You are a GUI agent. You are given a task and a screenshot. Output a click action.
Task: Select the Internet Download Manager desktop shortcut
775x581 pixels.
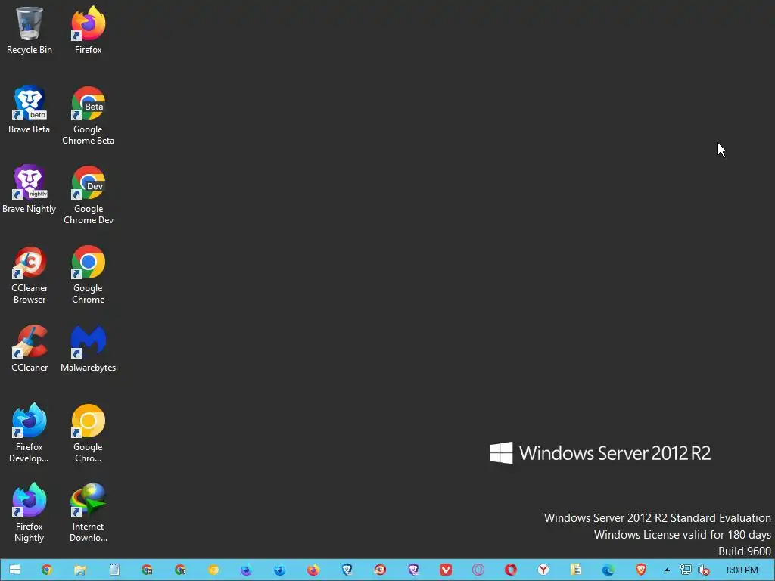coord(89,513)
